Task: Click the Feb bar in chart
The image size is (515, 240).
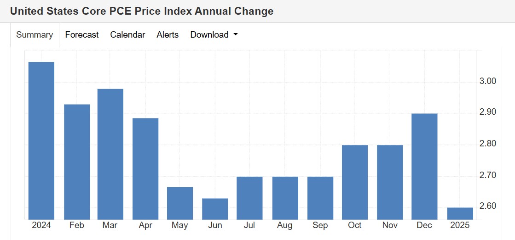Action: tap(77, 162)
